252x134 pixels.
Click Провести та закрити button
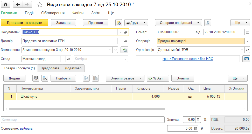click(x=24, y=23)
